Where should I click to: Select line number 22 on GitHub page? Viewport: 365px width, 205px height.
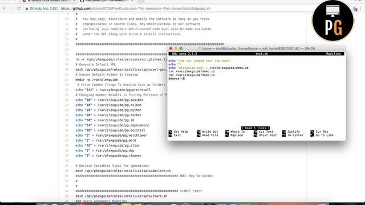(x=67, y=80)
